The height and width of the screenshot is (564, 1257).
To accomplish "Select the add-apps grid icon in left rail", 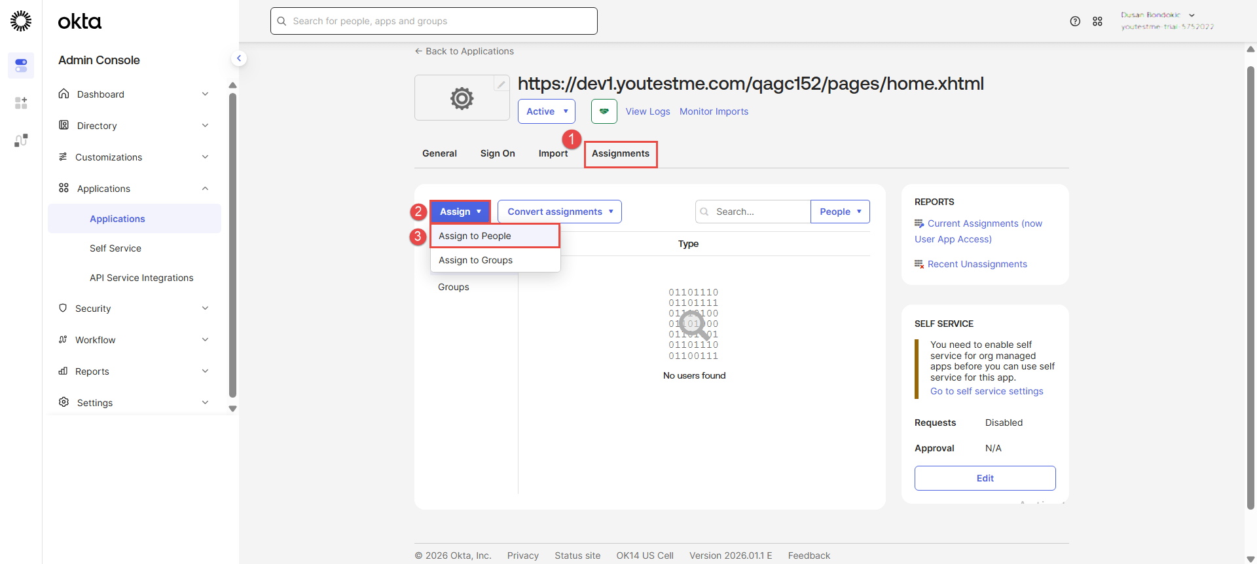I will [21, 103].
